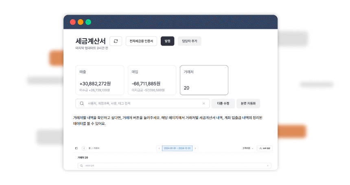Image resolution: width=350 pixels, height=185 pixels.
Task: Open the 2024-01-01 ~ 2024-12-31 date picker
Action: (x=177, y=148)
